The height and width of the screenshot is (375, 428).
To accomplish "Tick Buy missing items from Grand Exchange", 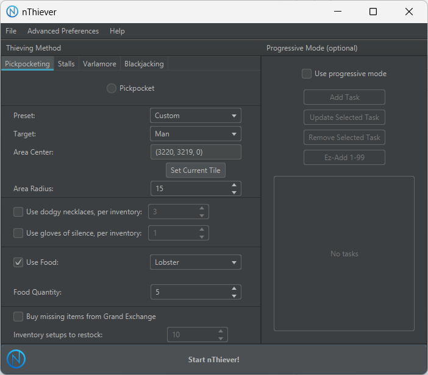I will 18,317.
